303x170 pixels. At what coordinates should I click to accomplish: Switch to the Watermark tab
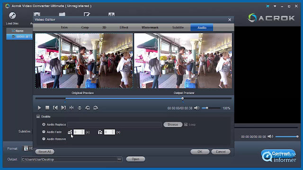click(150, 27)
